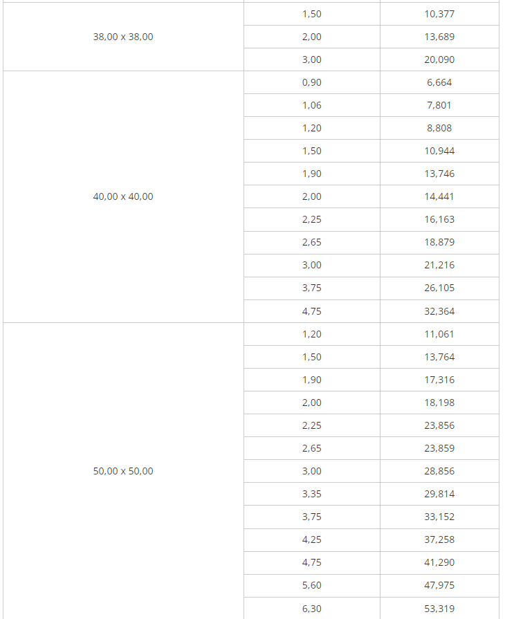Select the weight value 7,801
The width and height of the screenshot is (505, 619).
(439, 105)
